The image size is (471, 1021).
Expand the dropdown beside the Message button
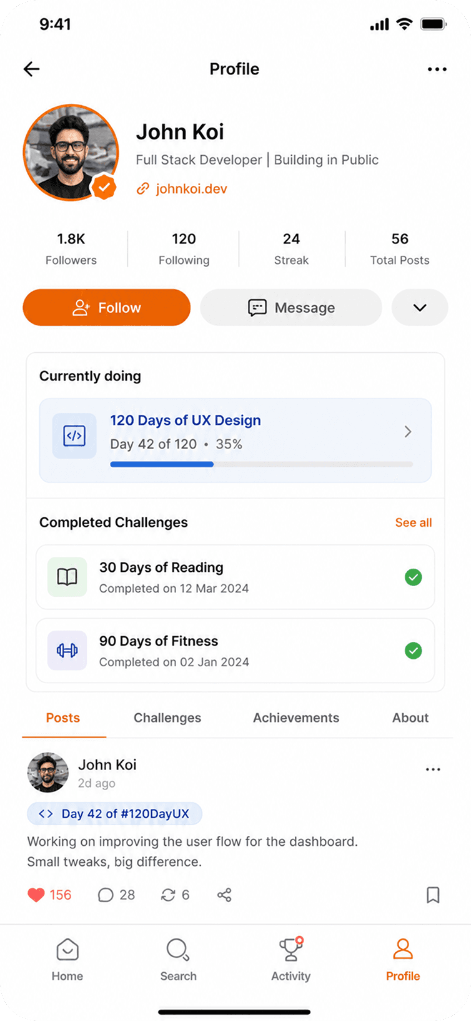[420, 307]
